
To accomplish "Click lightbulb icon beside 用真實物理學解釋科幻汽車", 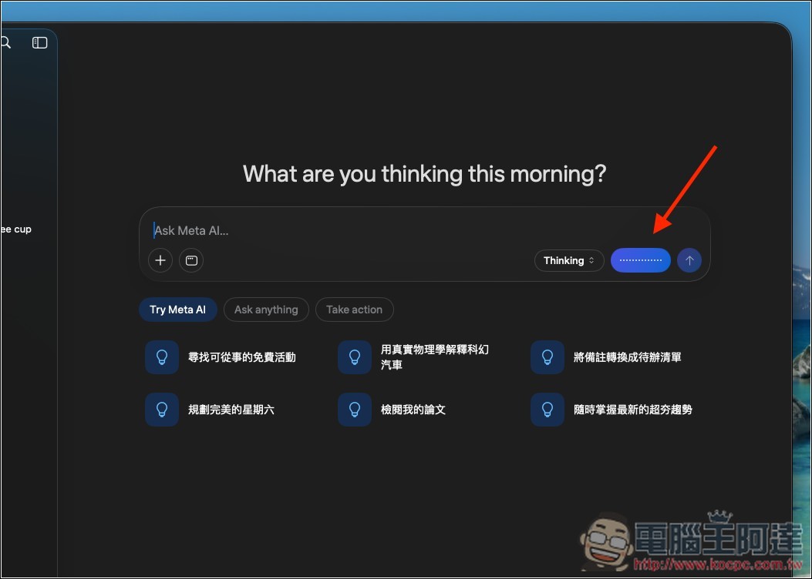I will 355,357.
